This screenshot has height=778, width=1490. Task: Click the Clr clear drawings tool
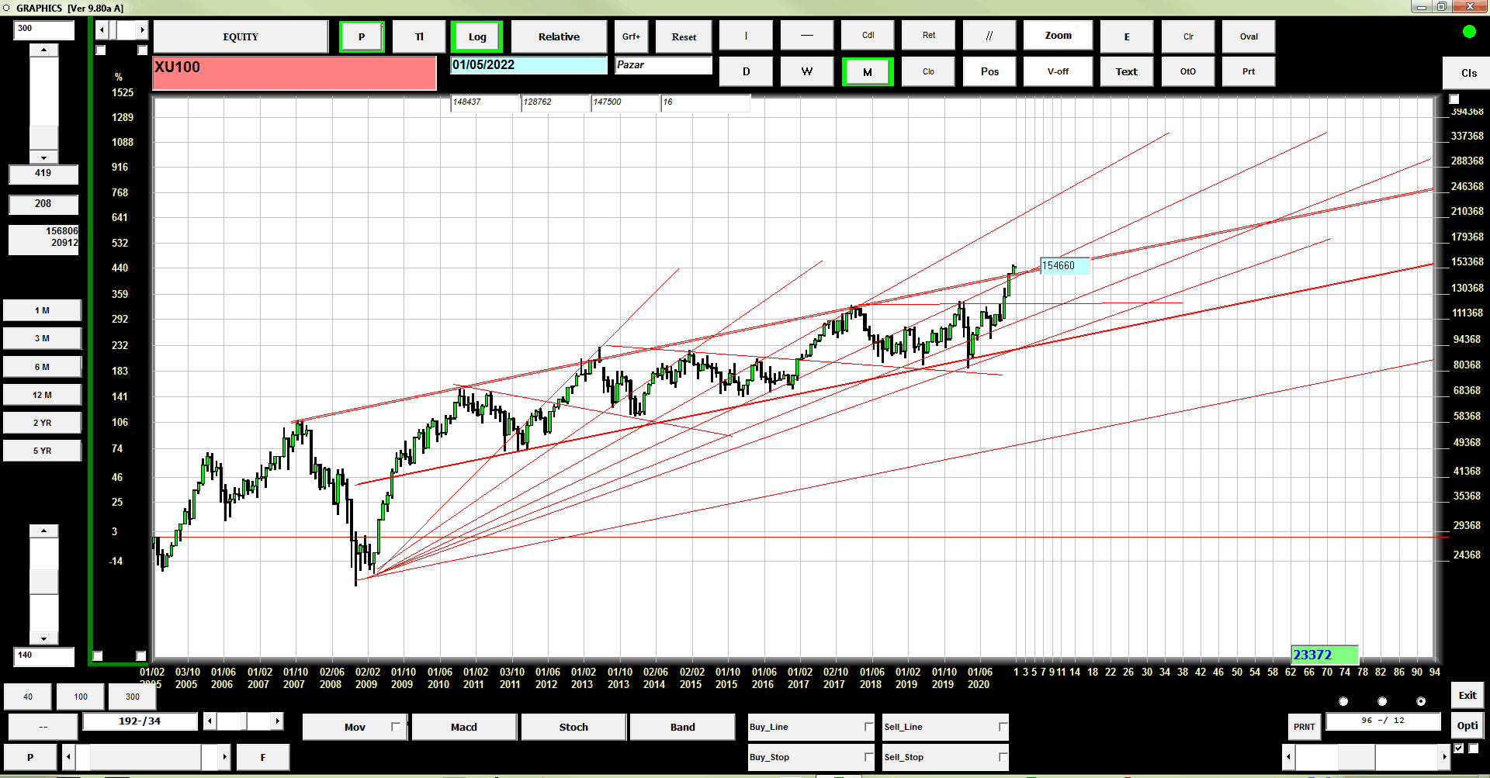point(1188,36)
